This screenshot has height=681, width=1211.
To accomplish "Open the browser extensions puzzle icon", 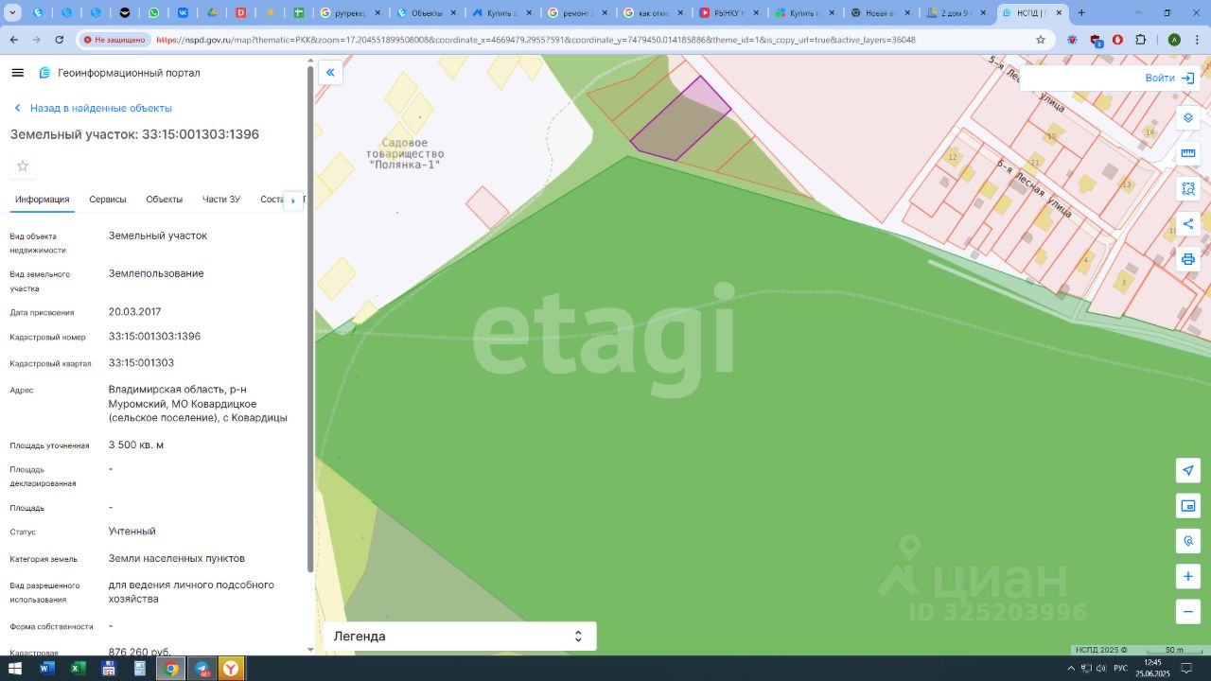I will point(1140,40).
